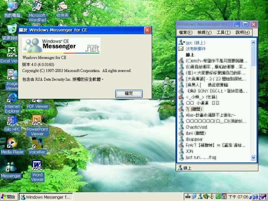The height and width of the screenshot is (201, 268).
Task: Select the contact whose name starts with Chaotic
Action: (196, 127)
